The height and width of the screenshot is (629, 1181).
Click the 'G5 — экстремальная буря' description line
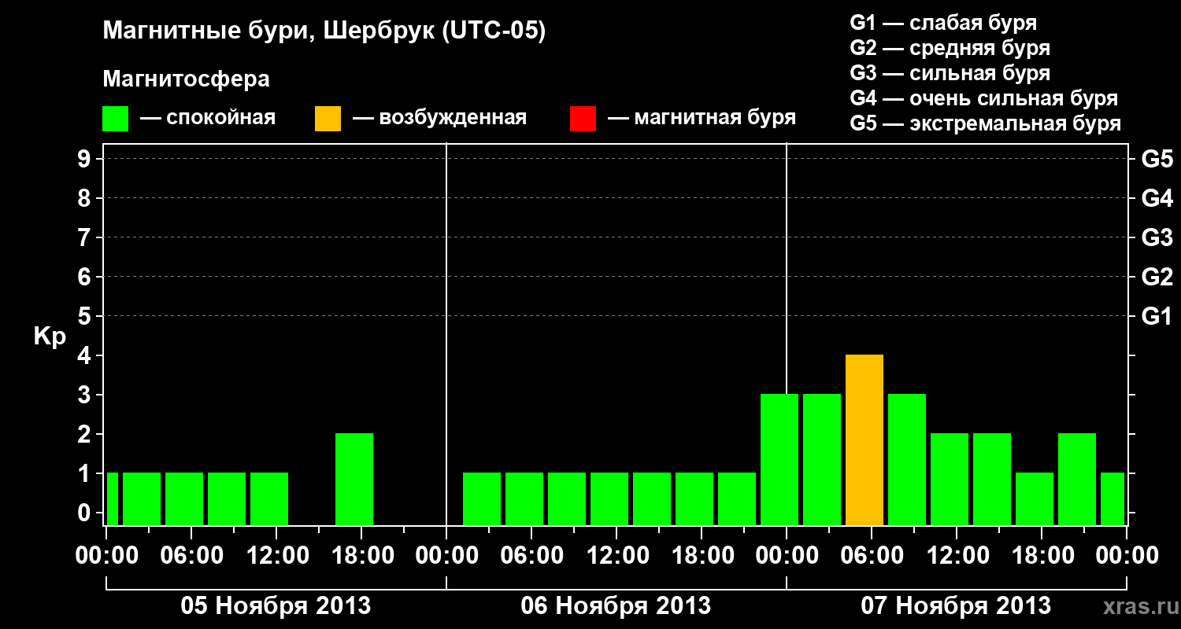(985, 123)
